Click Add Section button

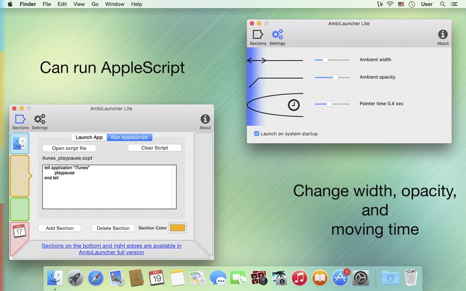(x=60, y=228)
